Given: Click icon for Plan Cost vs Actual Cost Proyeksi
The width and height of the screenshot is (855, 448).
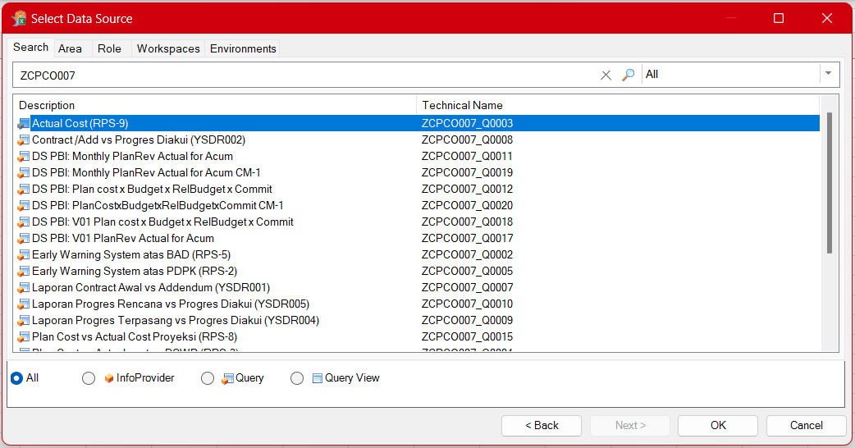Looking at the screenshot, I should (x=24, y=337).
